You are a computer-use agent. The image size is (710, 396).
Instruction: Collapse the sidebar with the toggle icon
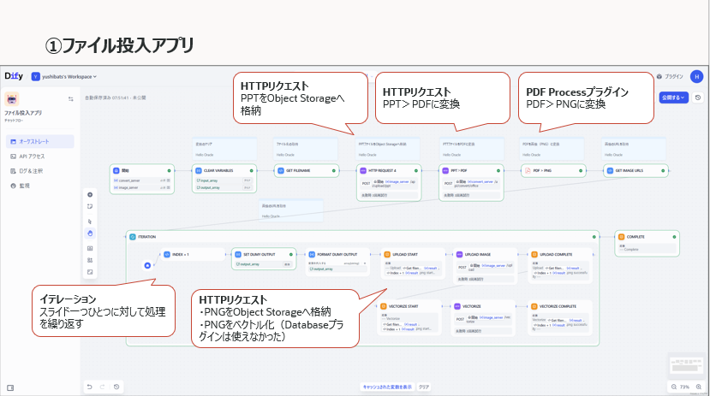pos(70,99)
